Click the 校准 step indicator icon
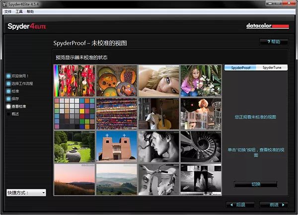Image resolution: width=298 pixels, height=215 pixels. pos(8,91)
